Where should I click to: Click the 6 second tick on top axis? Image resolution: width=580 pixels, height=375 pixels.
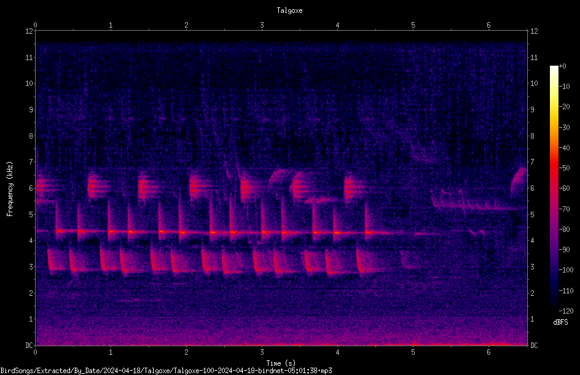[x=488, y=25]
